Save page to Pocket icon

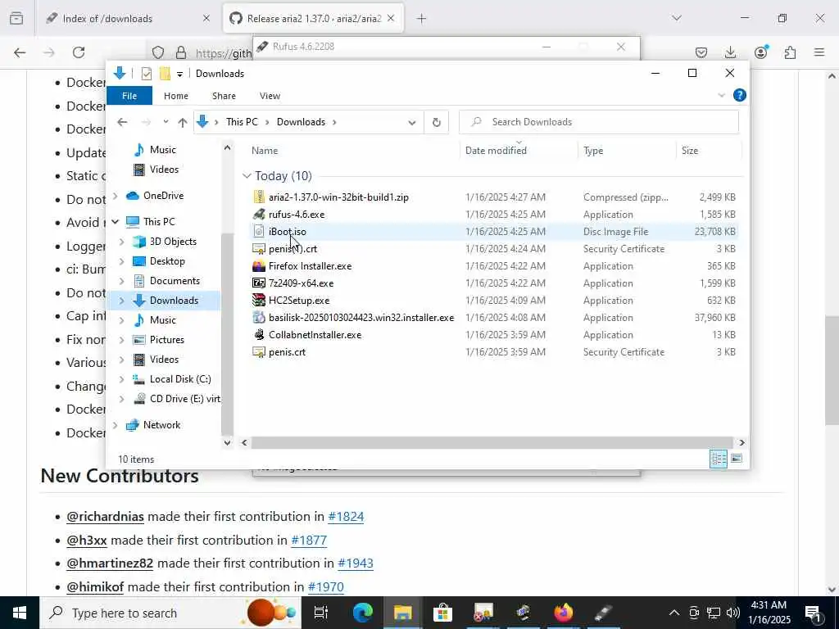[701, 52]
